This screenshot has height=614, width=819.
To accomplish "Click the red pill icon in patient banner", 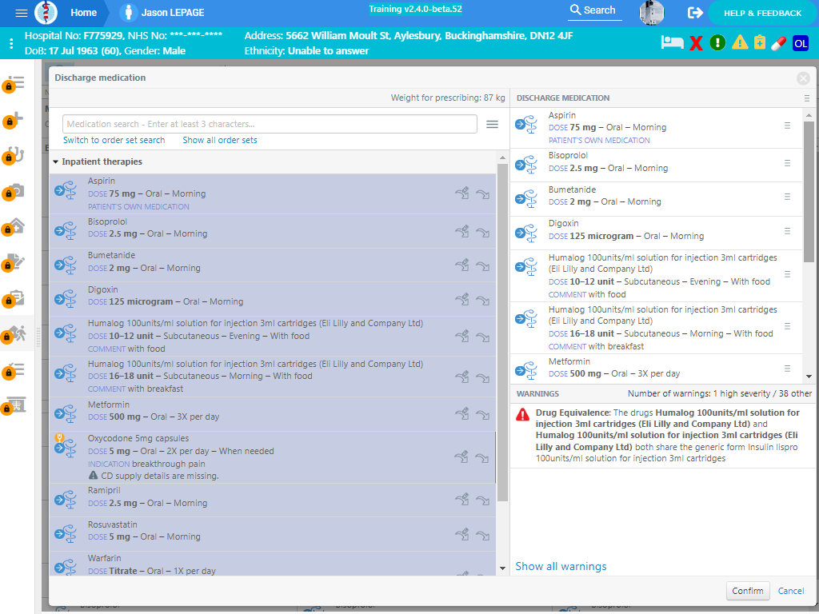I will [779, 43].
